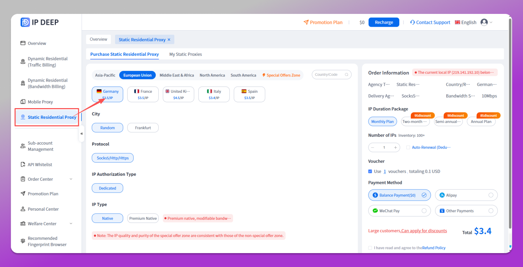Screen dimensions: 523x267
Task: Choose Spain as the proxy country
Action: 249,94
